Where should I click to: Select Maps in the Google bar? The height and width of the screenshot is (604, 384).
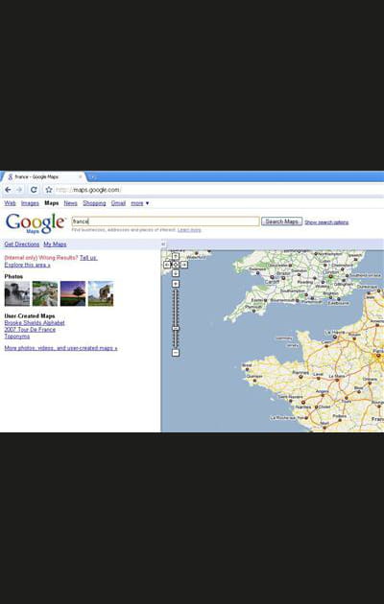52,203
